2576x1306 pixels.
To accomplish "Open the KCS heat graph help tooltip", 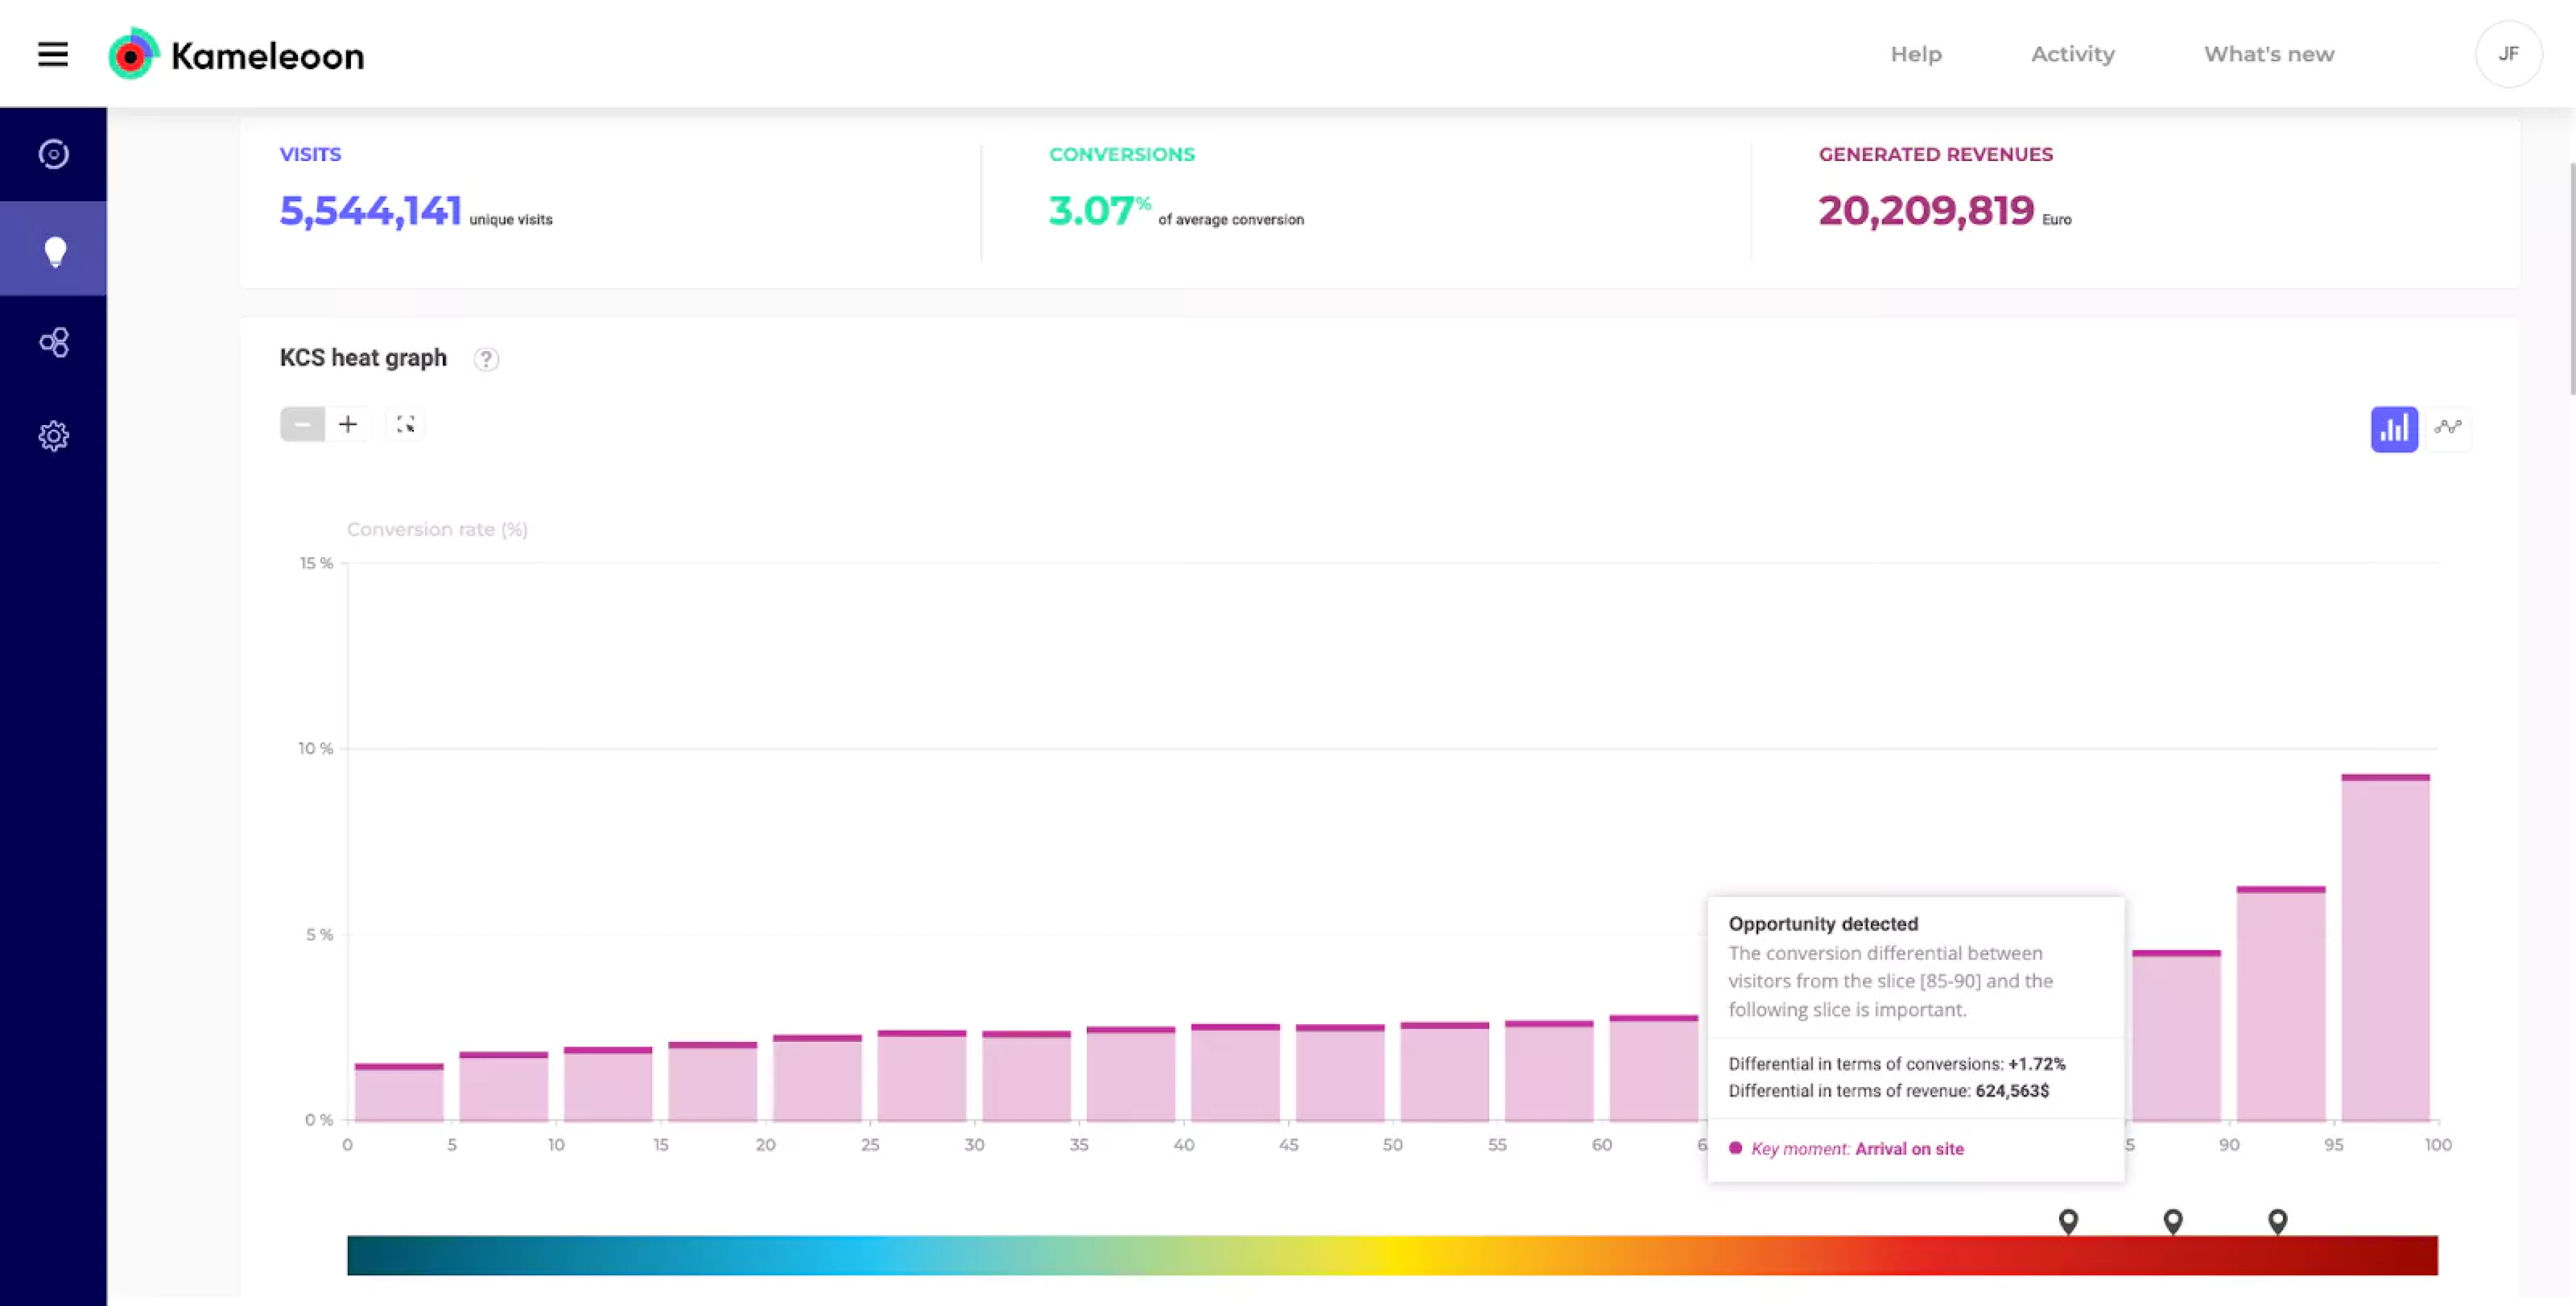I will [486, 359].
